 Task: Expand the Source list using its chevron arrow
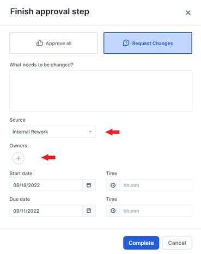click(90, 132)
